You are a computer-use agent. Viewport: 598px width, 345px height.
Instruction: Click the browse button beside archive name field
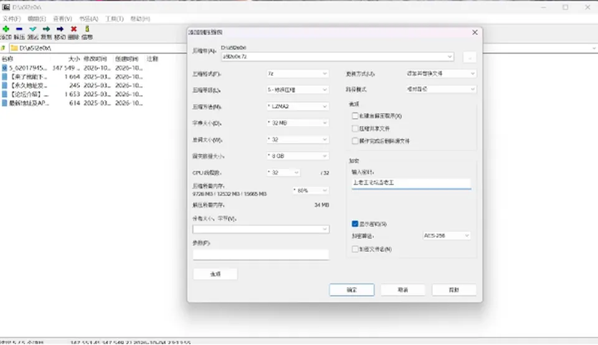coord(470,57)
